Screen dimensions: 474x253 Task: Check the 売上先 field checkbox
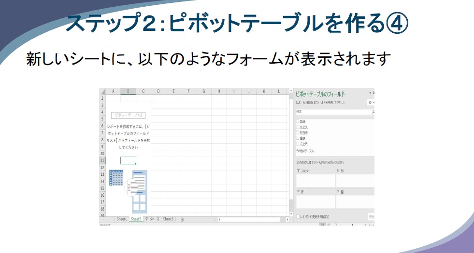click(x=298, y=127)
